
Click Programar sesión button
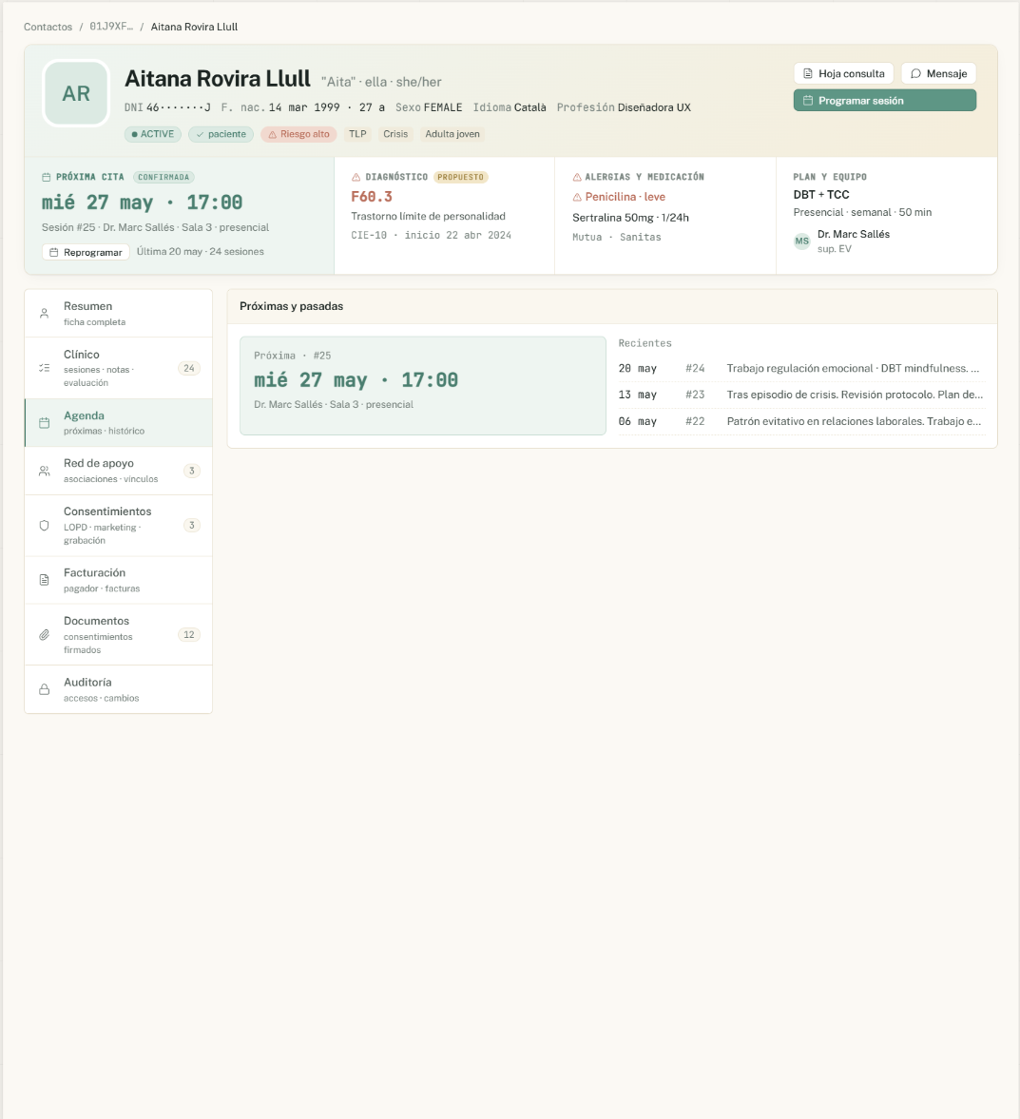[884, 101]
